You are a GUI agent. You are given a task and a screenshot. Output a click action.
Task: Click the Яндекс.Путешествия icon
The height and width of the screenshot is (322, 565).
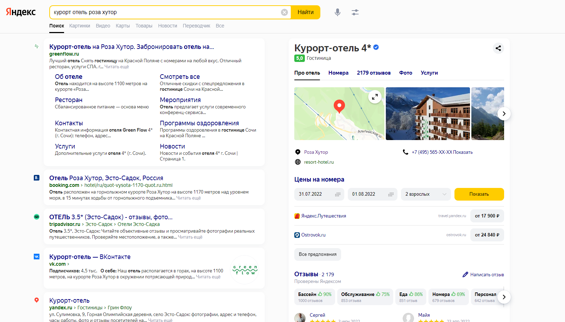297,216
